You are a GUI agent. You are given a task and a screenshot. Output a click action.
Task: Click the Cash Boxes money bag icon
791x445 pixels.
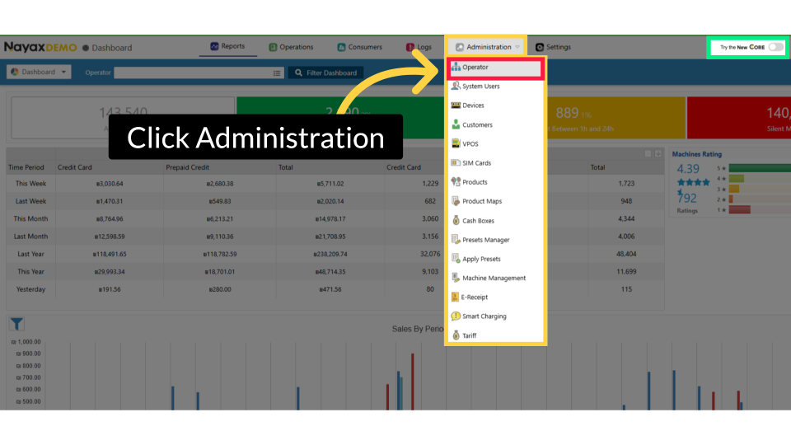[456, 221]
